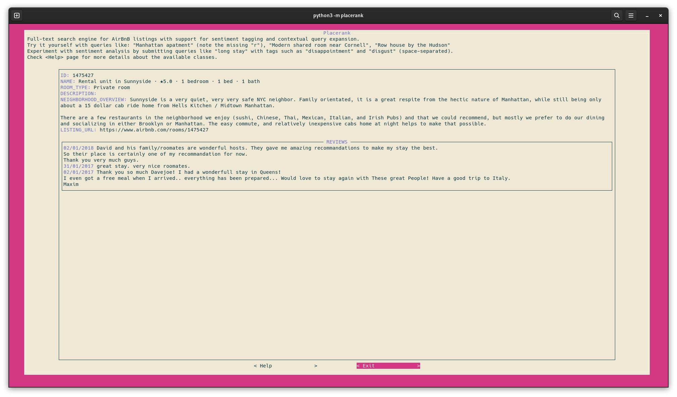Image resolution: width=677 pixels, height=397 pixels.
Task: Click the listing ID 1475427
Action: (x=83, y=75)
